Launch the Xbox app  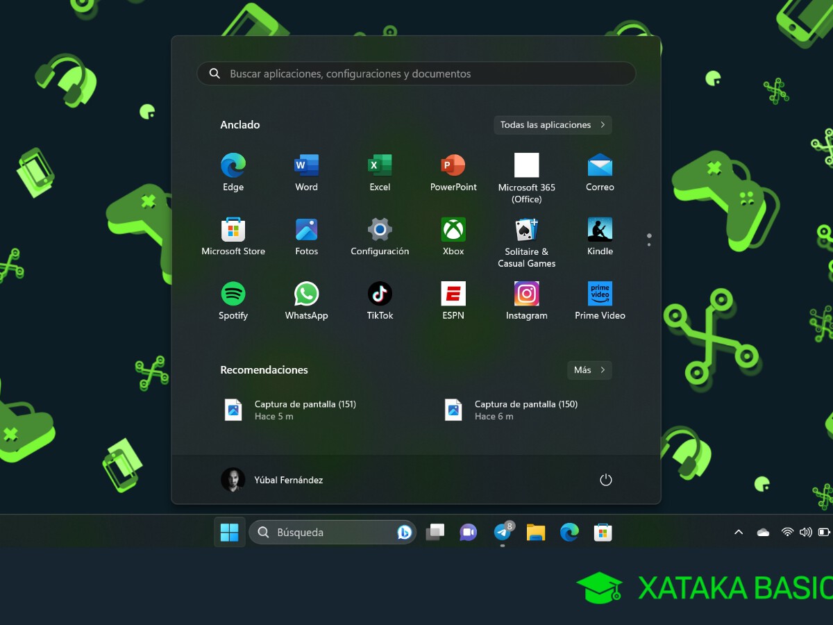point(453,230)
